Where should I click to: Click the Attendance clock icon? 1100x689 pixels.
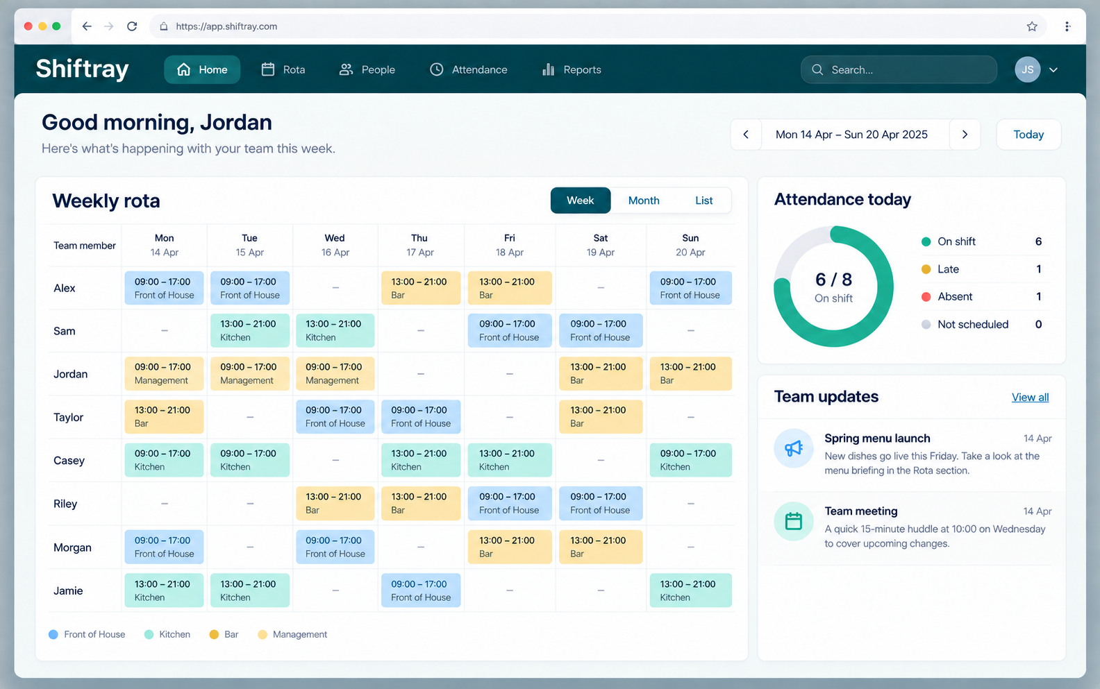click(437, 69)
